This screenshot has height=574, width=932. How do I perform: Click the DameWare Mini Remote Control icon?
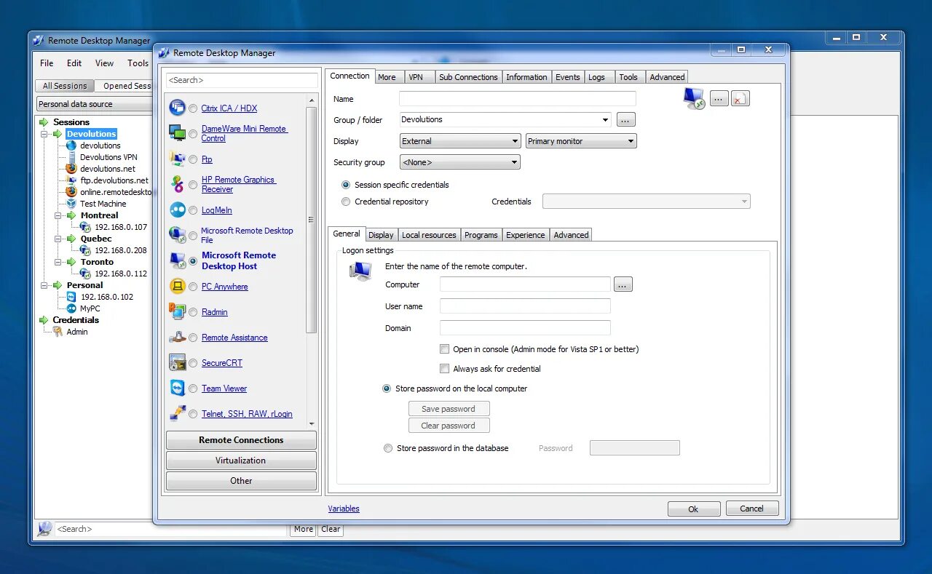pyautogui.click(x=177, y=133)
